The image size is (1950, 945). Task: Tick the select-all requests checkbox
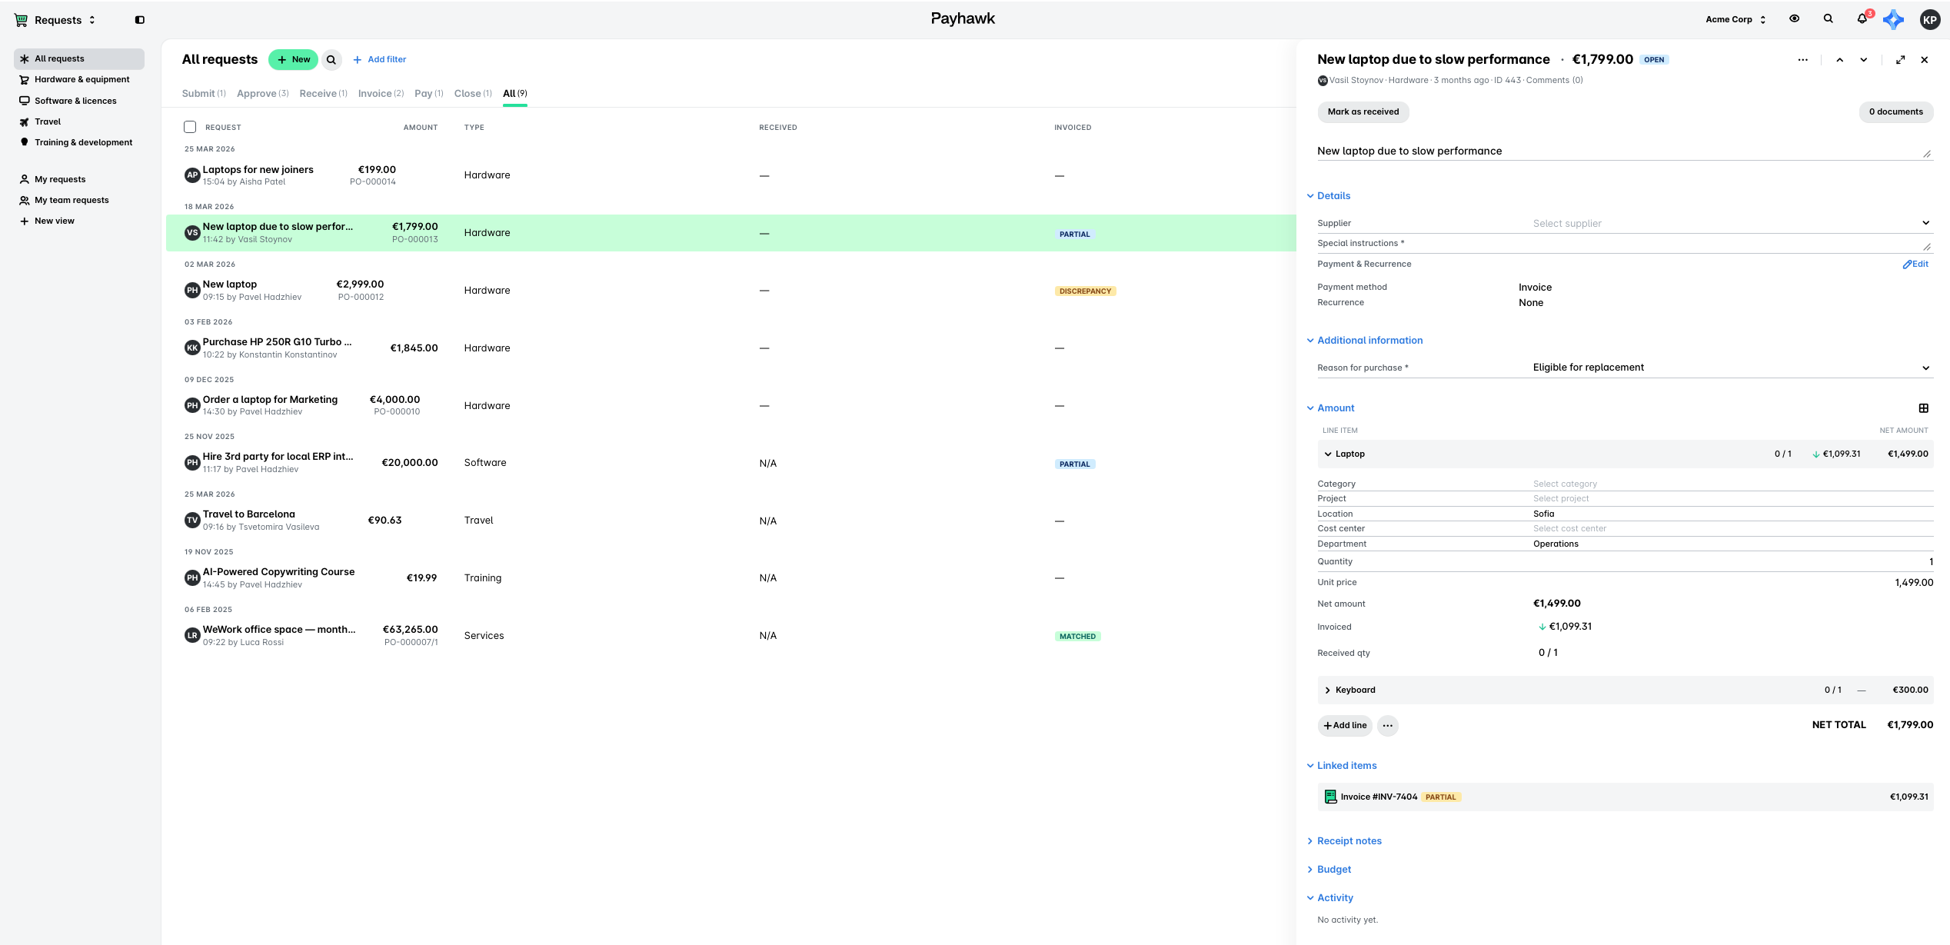[x=190, y=127]
